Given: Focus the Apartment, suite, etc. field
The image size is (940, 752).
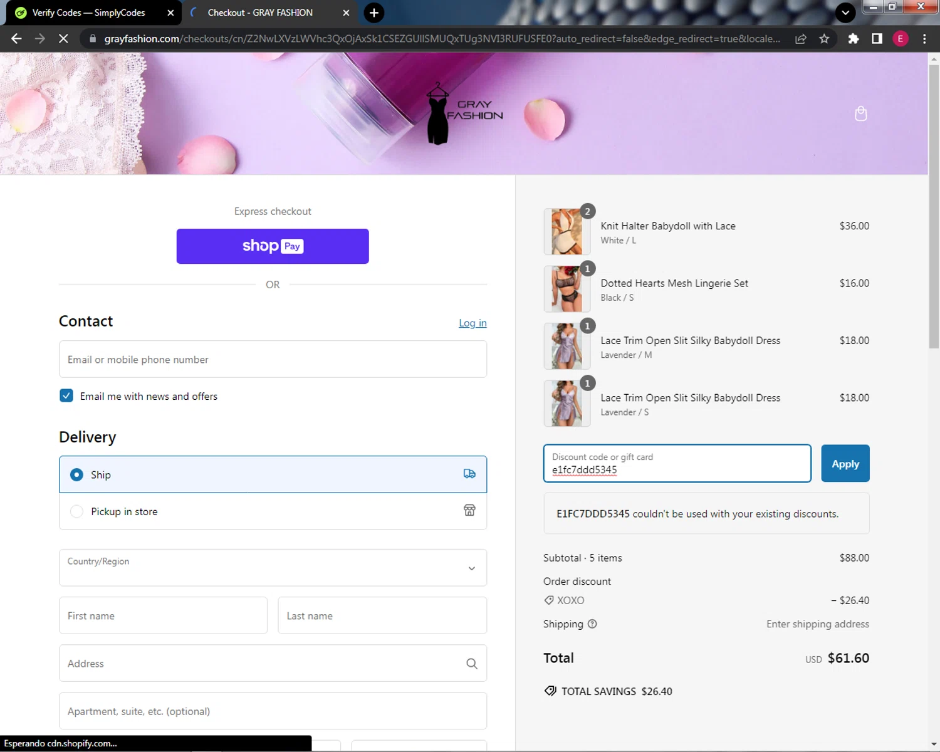Looking at the screenshot, I should pyautogui.click(x=273, y=711).
